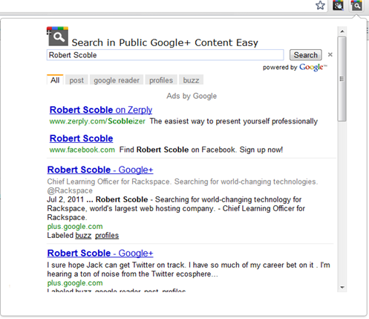Select the All tab

pyautogui.click(x=55, y=80)
